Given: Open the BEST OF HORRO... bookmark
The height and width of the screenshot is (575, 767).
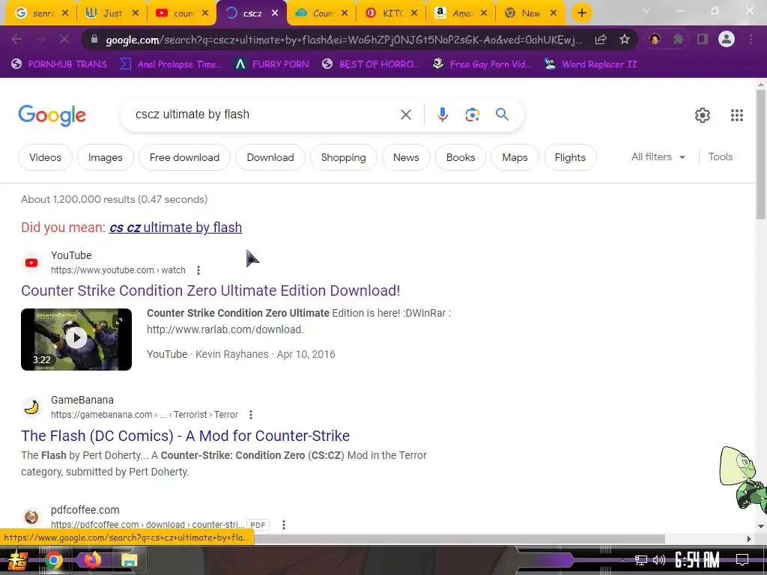Looking at the screenshot, I should coord(371,64).
